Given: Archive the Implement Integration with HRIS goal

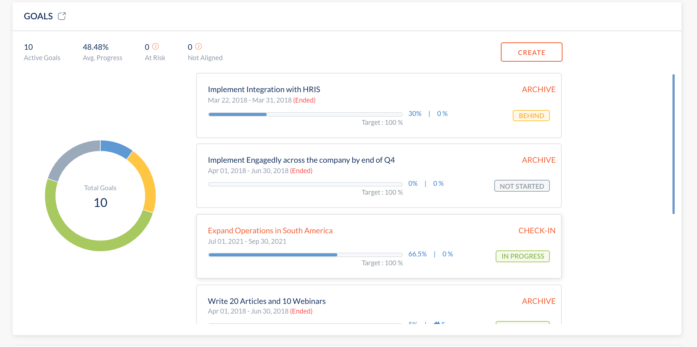Looking at the screenshot, I should 538,90.
